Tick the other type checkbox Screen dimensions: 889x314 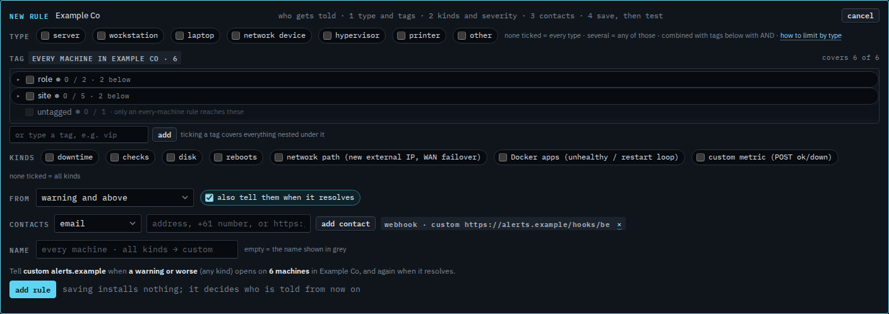click(462, 36)
